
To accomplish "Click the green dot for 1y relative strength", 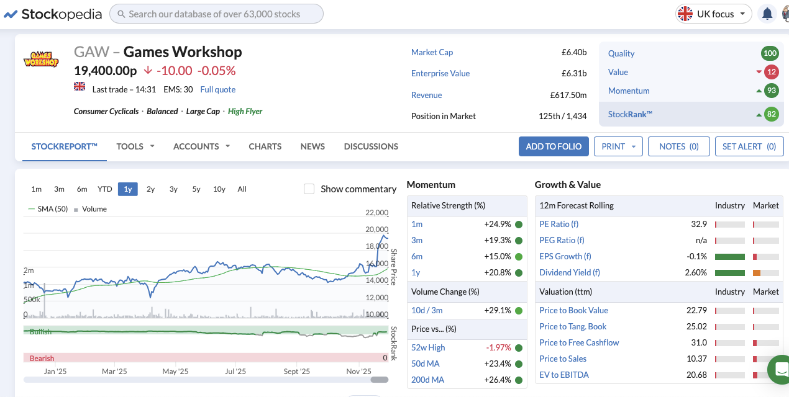I will point(519,273).
